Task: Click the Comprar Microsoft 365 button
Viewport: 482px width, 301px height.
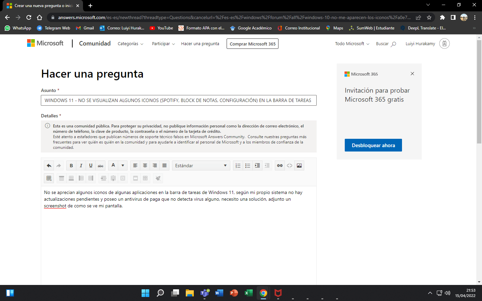Action: 252,44
